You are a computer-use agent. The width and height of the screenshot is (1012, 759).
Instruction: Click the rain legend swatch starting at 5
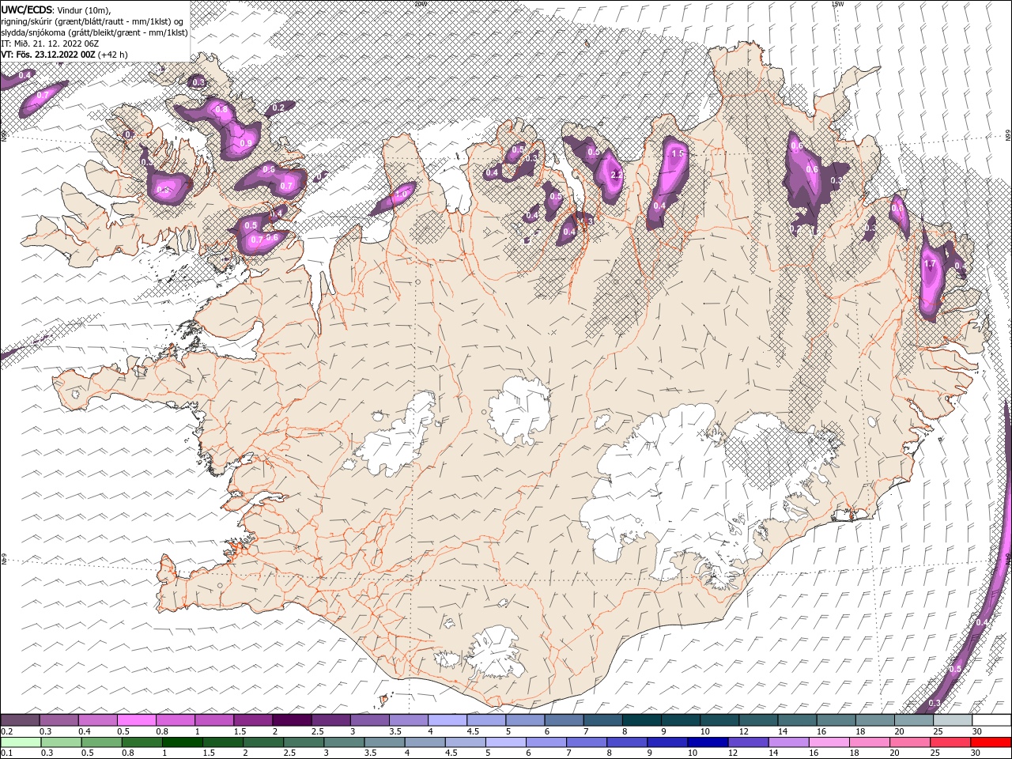506,742
